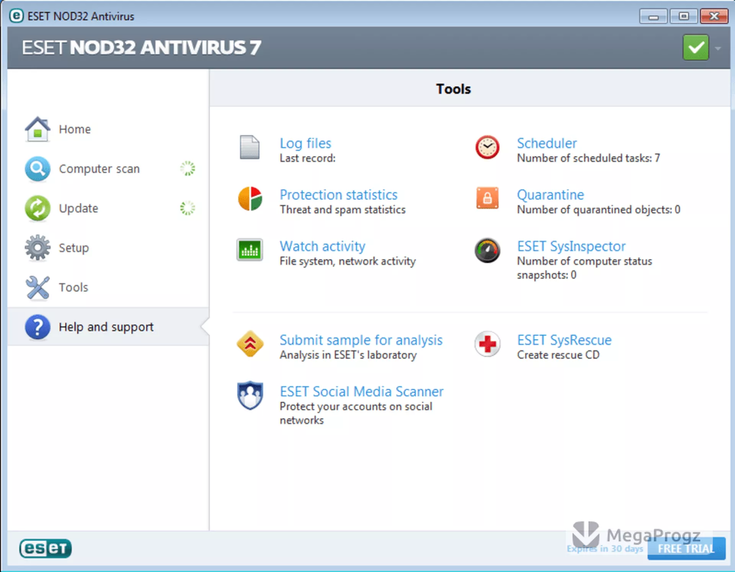735x572 pixels.
Task: Click the Tools wrench icon
Action: coord(37,287)
